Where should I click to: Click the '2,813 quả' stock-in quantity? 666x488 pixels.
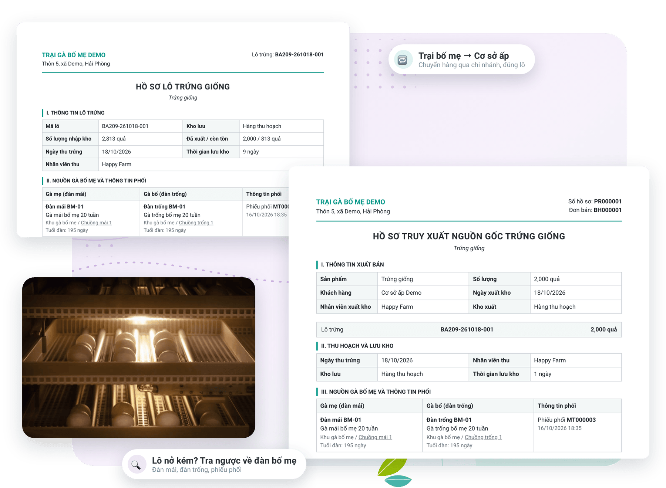tap(114, 139)
